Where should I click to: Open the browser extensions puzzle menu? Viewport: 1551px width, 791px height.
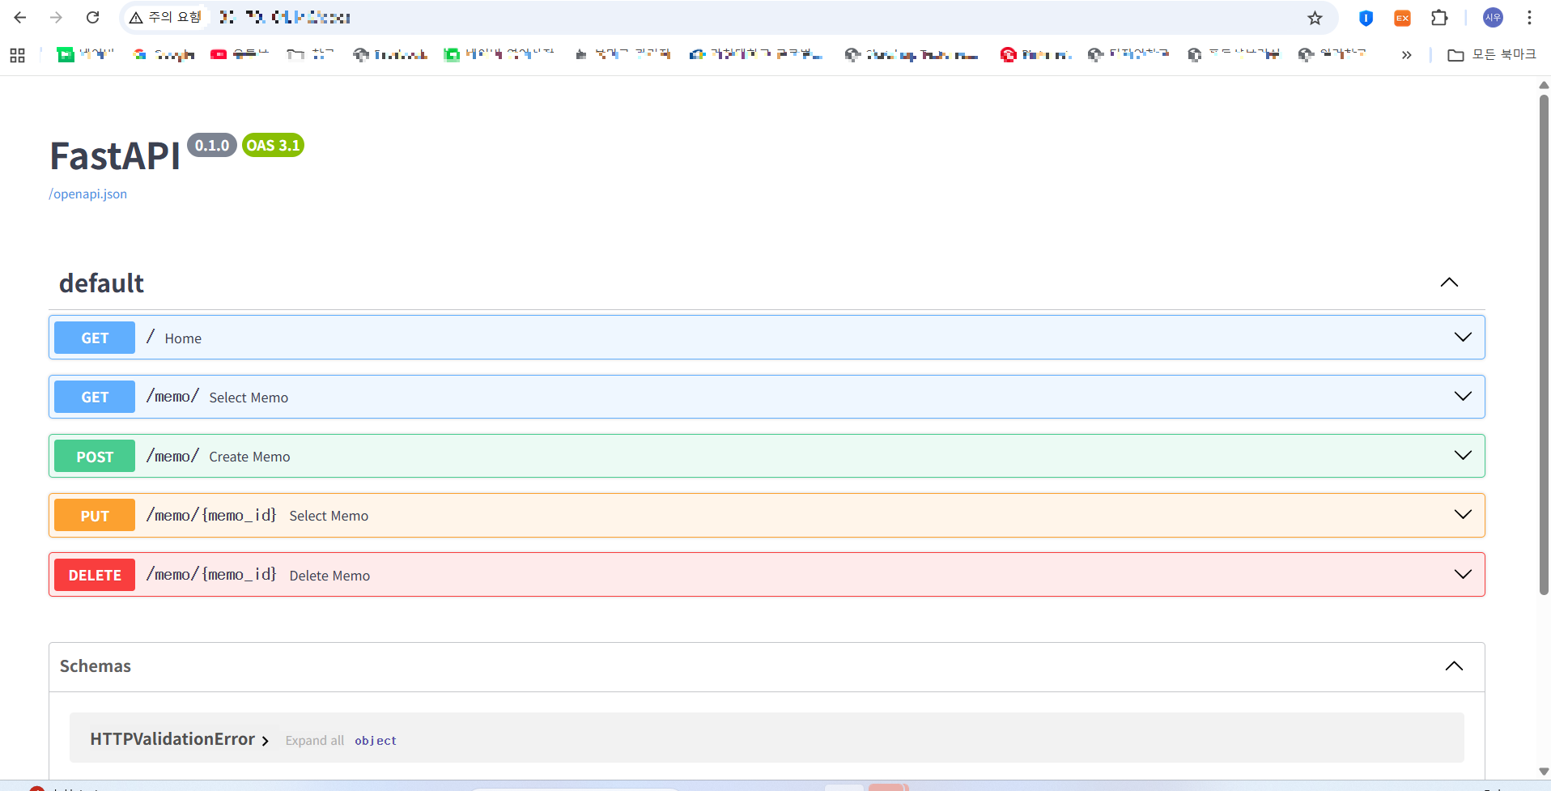coord(1438,18)
